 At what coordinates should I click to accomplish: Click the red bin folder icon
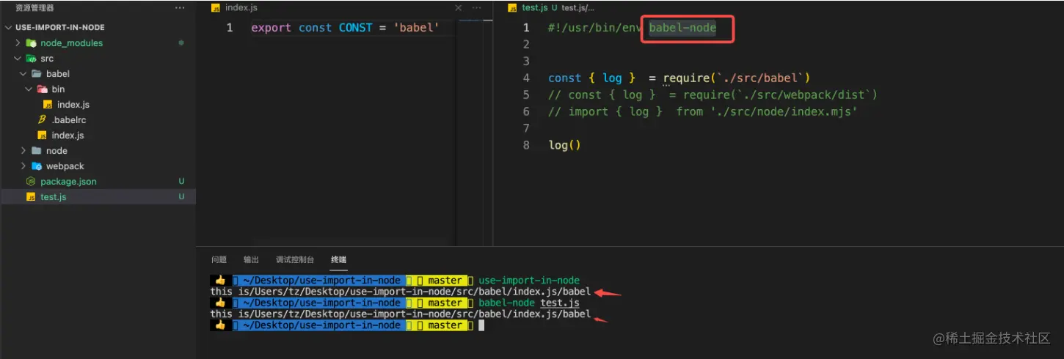[42, 89]
